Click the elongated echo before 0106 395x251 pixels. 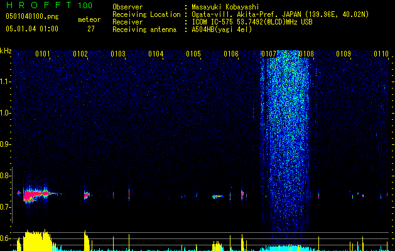pos(218,196)
